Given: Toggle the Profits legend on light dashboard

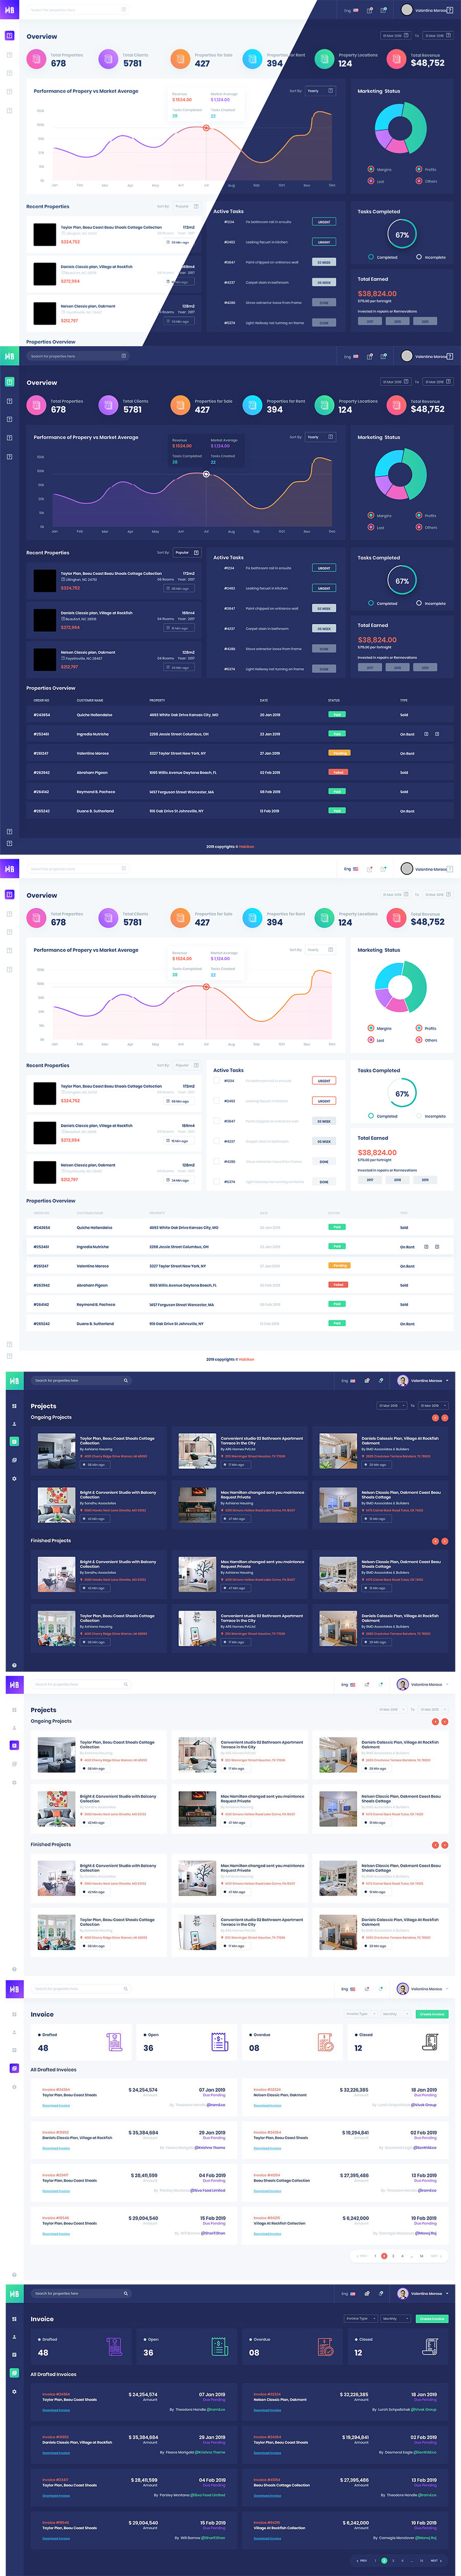Looking at the screenshot, I should 427,1028.
